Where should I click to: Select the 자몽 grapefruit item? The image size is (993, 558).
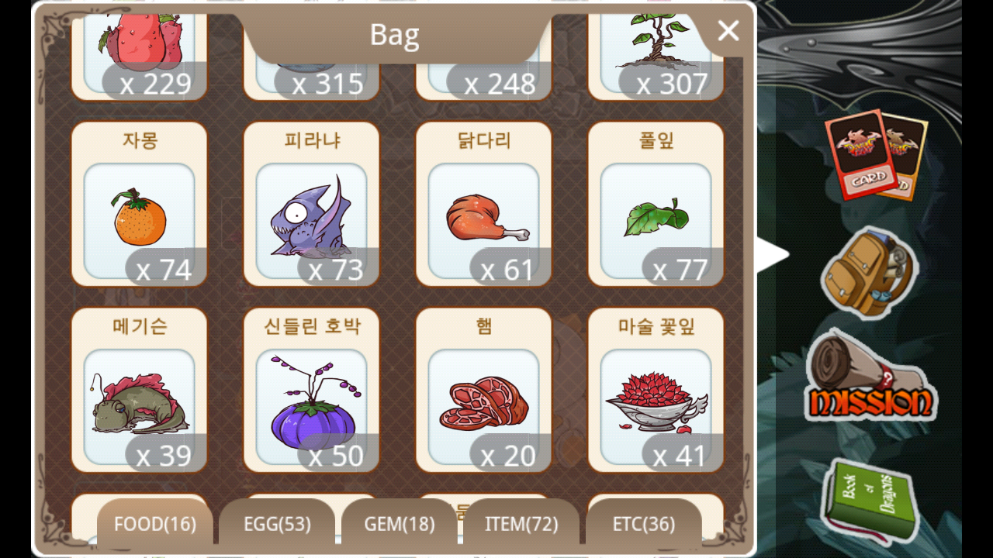(140, 205)
